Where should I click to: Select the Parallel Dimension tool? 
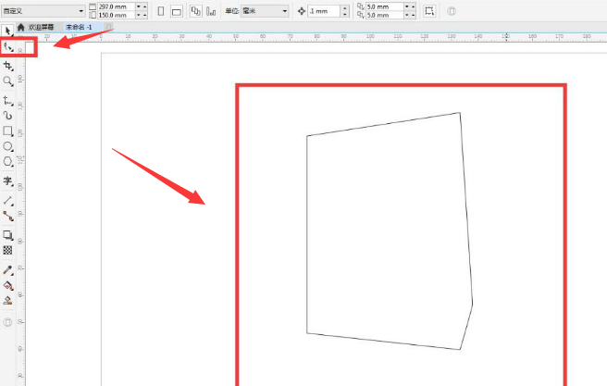click(7, 201)
